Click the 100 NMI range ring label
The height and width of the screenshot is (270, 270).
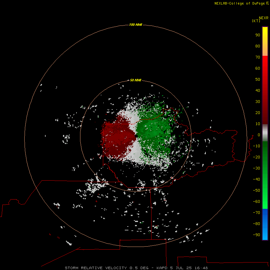click(x=136, y=25)
